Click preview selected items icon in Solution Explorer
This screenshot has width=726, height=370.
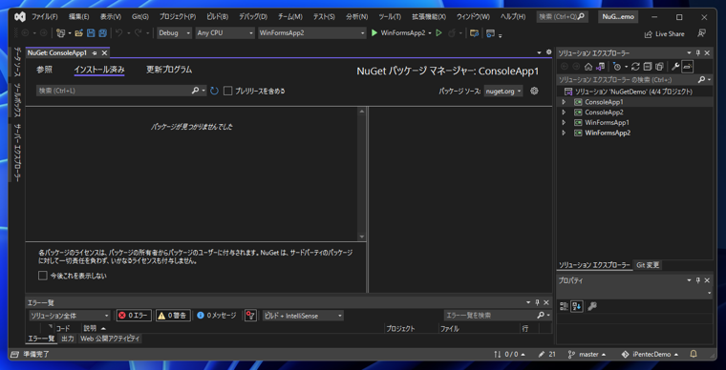click(688, 67)
